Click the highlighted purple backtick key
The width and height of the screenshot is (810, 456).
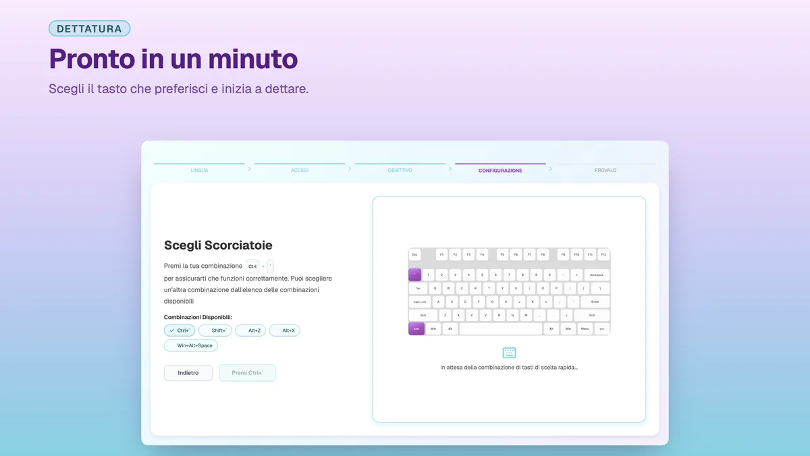coord(415,275)
